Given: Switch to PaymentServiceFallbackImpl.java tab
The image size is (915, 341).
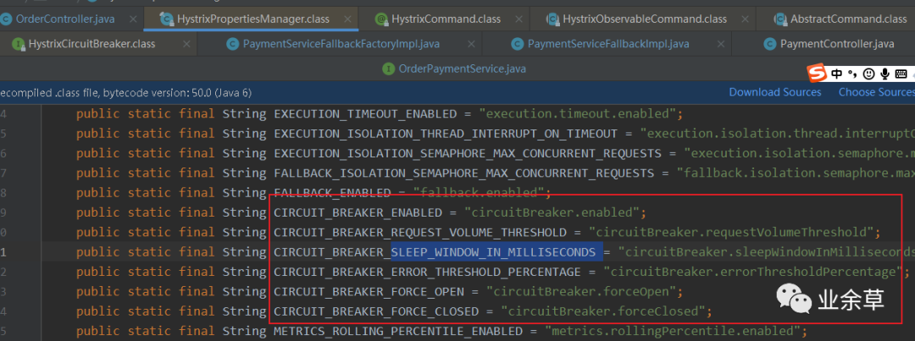Looking at the screenshot, I should [608, 44].
